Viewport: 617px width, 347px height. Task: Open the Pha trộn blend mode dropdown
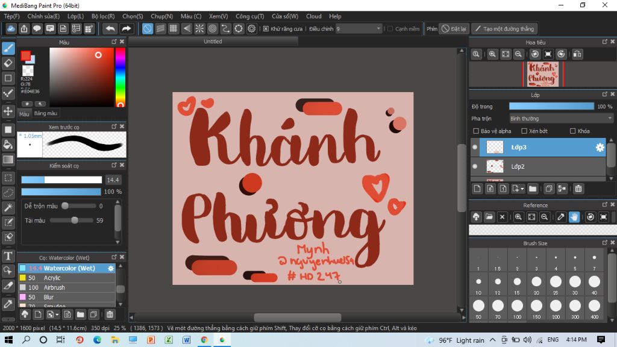tap(561, 119)
